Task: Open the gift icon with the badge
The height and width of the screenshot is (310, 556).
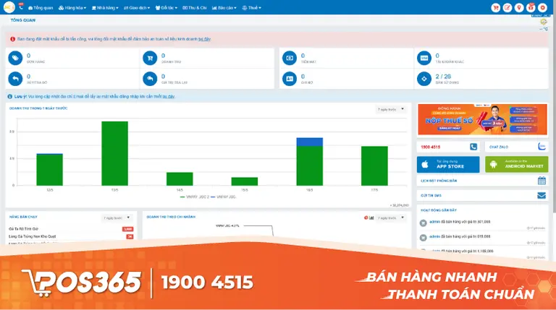Action: [x=531, y=7]
